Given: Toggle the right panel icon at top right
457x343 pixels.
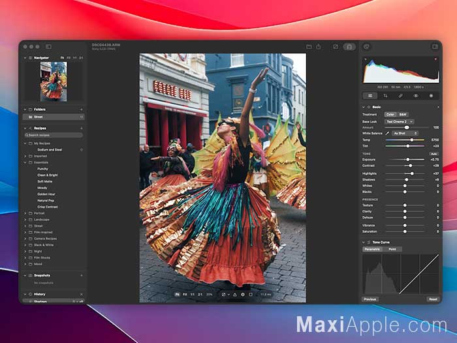Looking at the screenshot, I should [x=435, y=46].
